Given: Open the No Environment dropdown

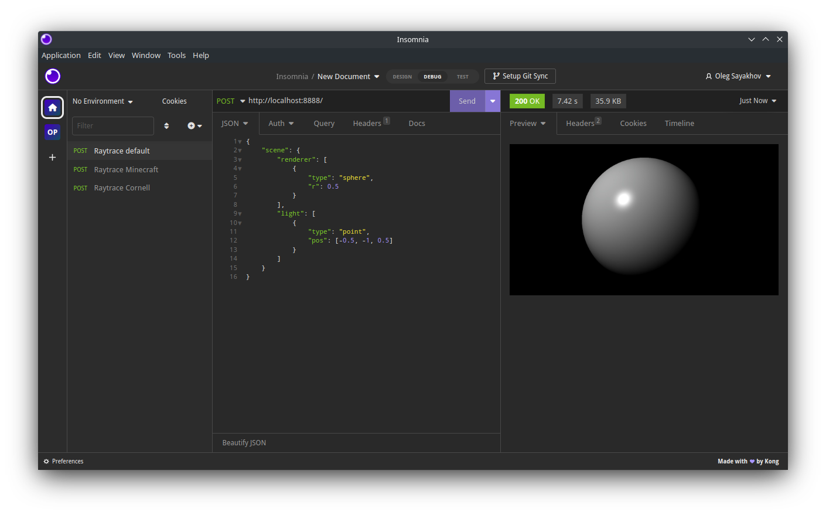Looking at the screenshot, I should coord(103,101).
